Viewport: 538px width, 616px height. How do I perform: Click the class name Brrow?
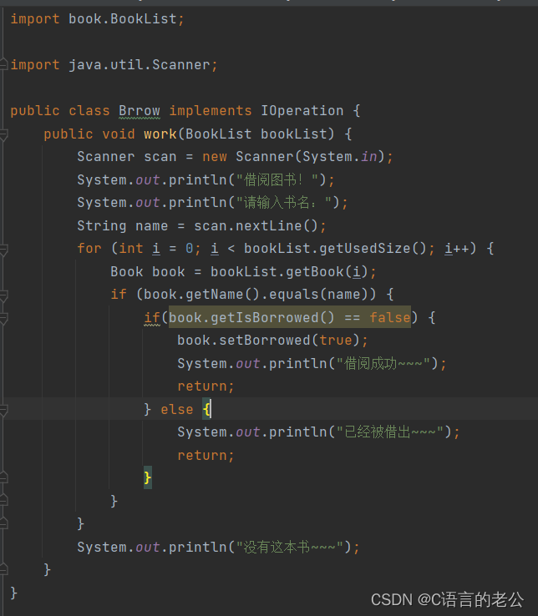click(x=140, y=111)
